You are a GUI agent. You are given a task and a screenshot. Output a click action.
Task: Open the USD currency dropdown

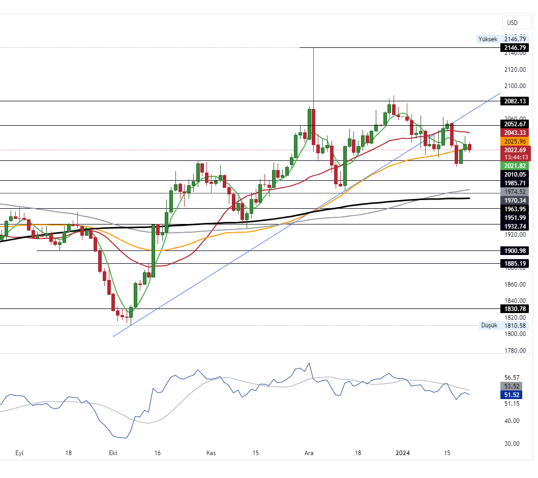click(x=512, y=22)
